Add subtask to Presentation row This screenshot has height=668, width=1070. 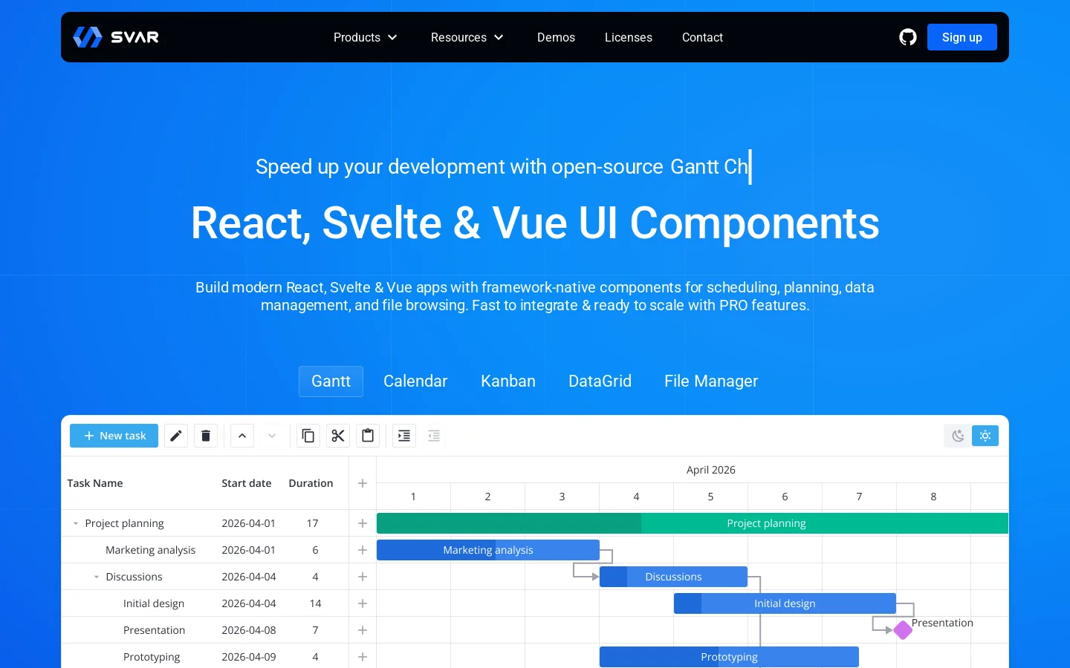tap(363, 630)
